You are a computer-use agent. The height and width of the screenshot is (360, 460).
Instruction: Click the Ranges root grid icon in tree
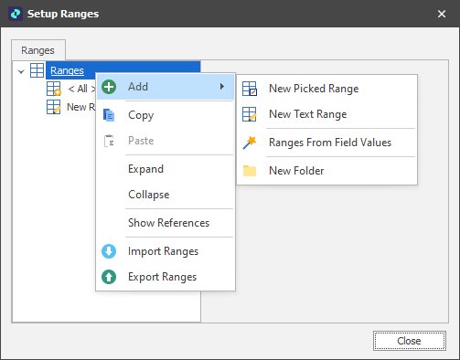pos(37,70)
